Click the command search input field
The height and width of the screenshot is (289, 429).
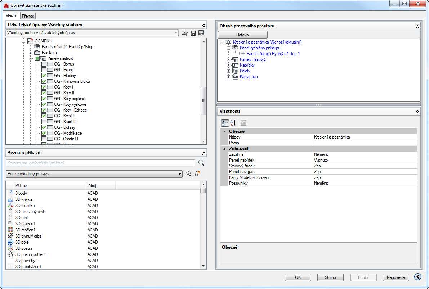click(101, 163)
